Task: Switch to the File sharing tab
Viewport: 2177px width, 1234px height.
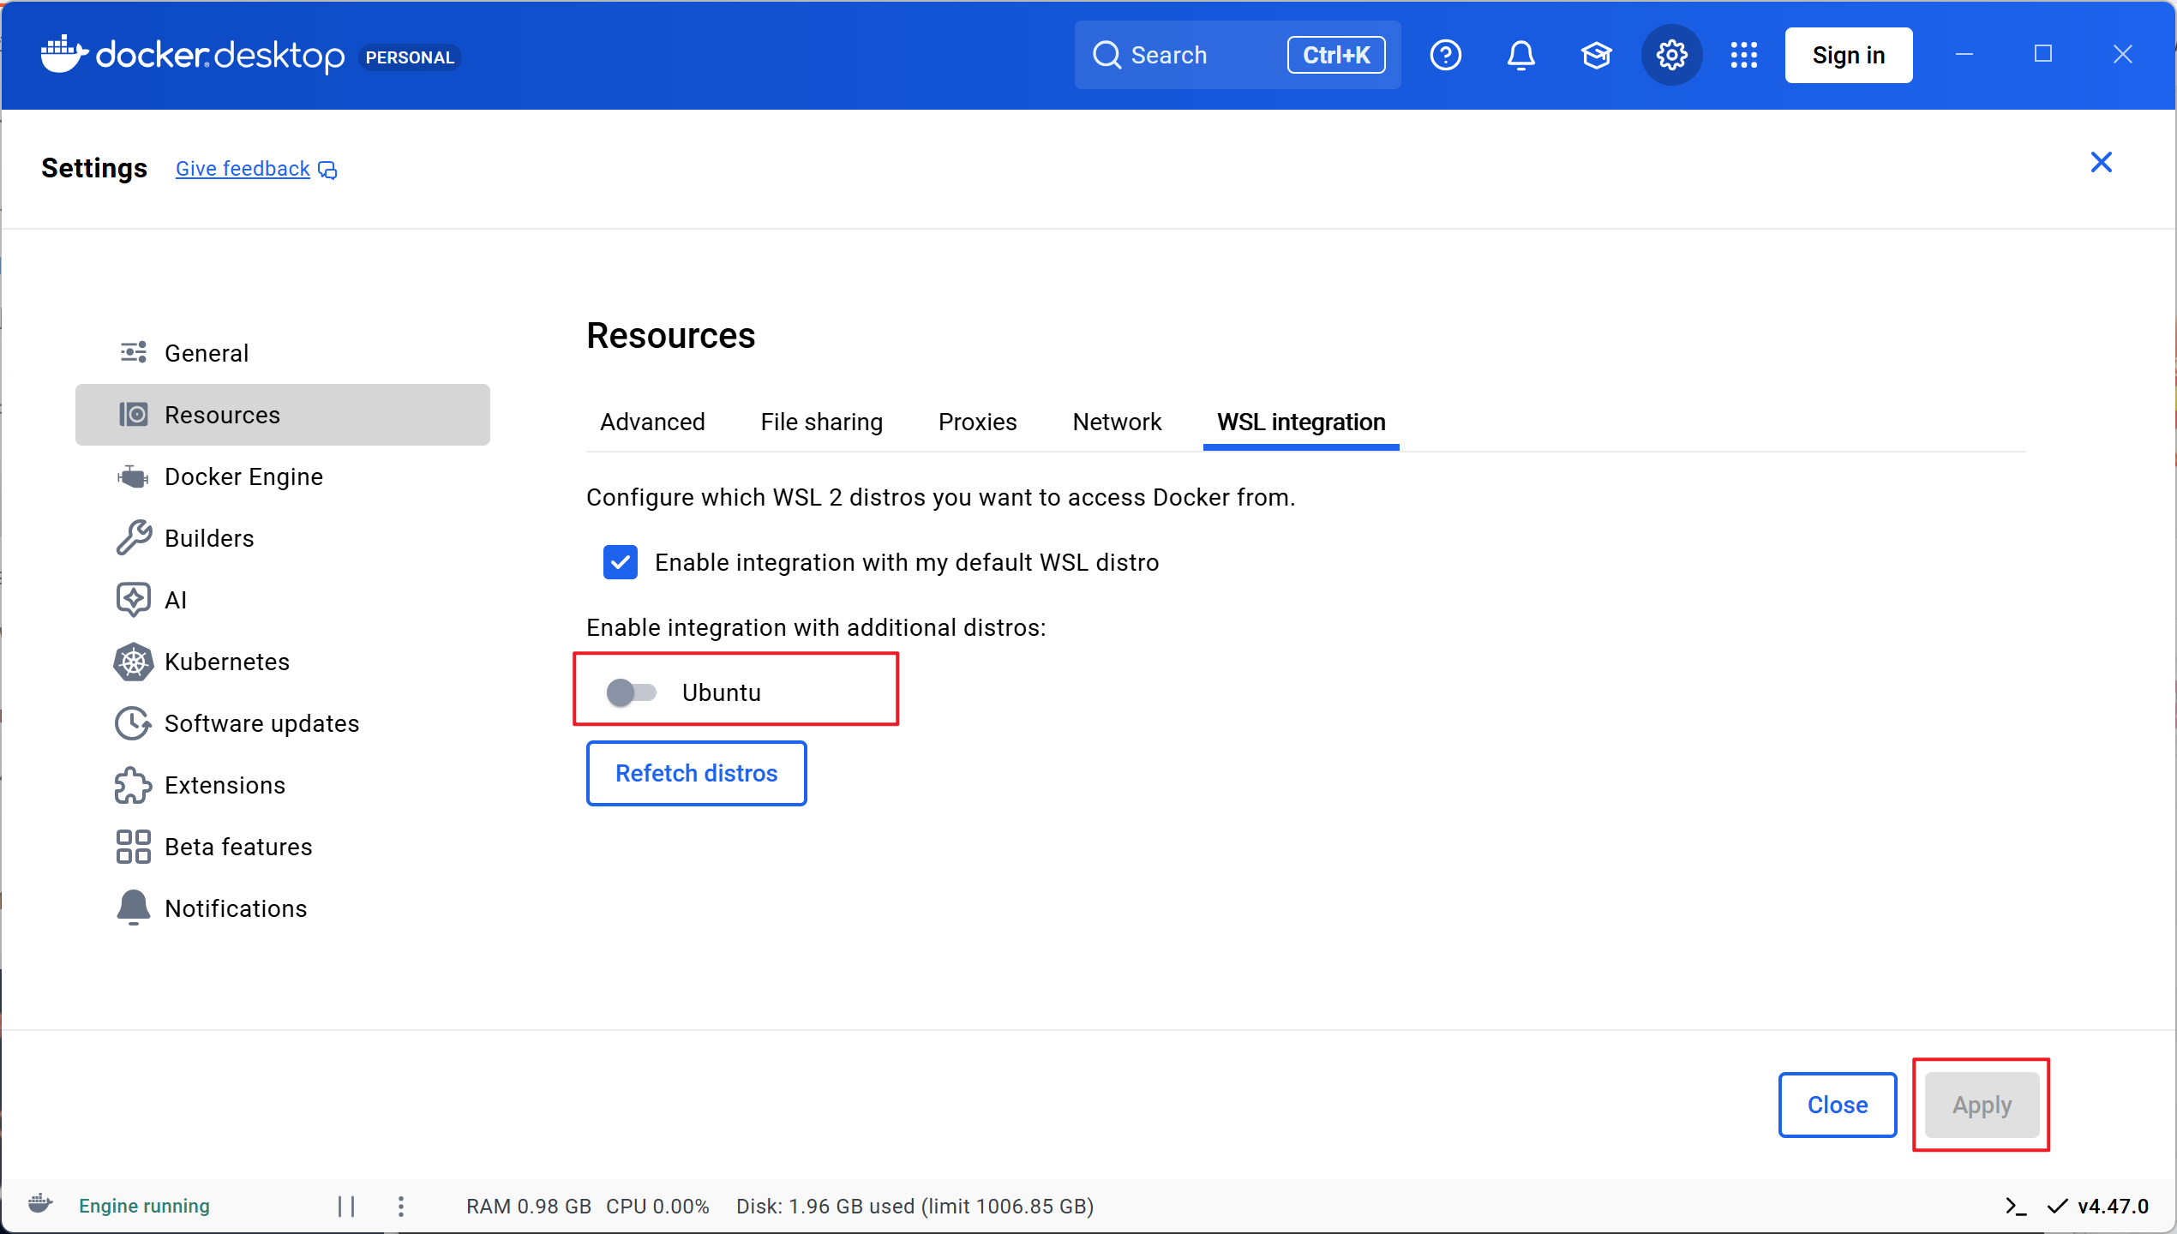Action: [x=821, y=422]
